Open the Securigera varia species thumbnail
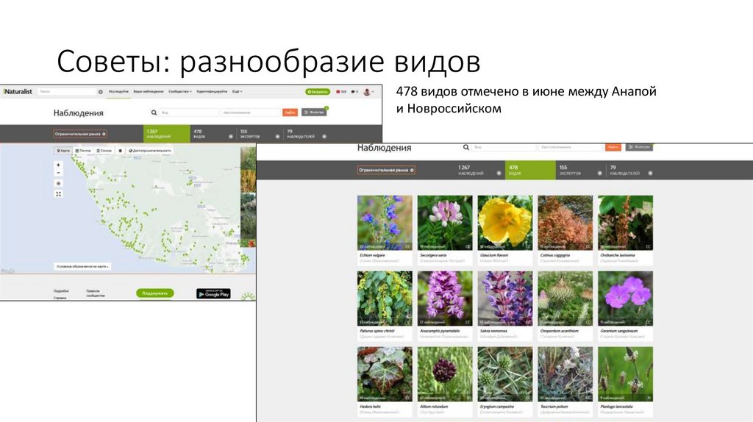 tap(445, 223)
